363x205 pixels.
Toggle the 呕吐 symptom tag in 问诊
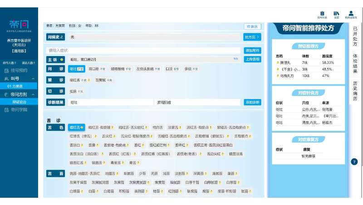pos(77,69)
